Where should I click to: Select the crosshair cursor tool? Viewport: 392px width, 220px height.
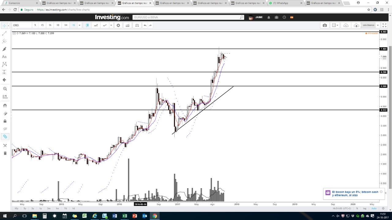click(4, 25)
